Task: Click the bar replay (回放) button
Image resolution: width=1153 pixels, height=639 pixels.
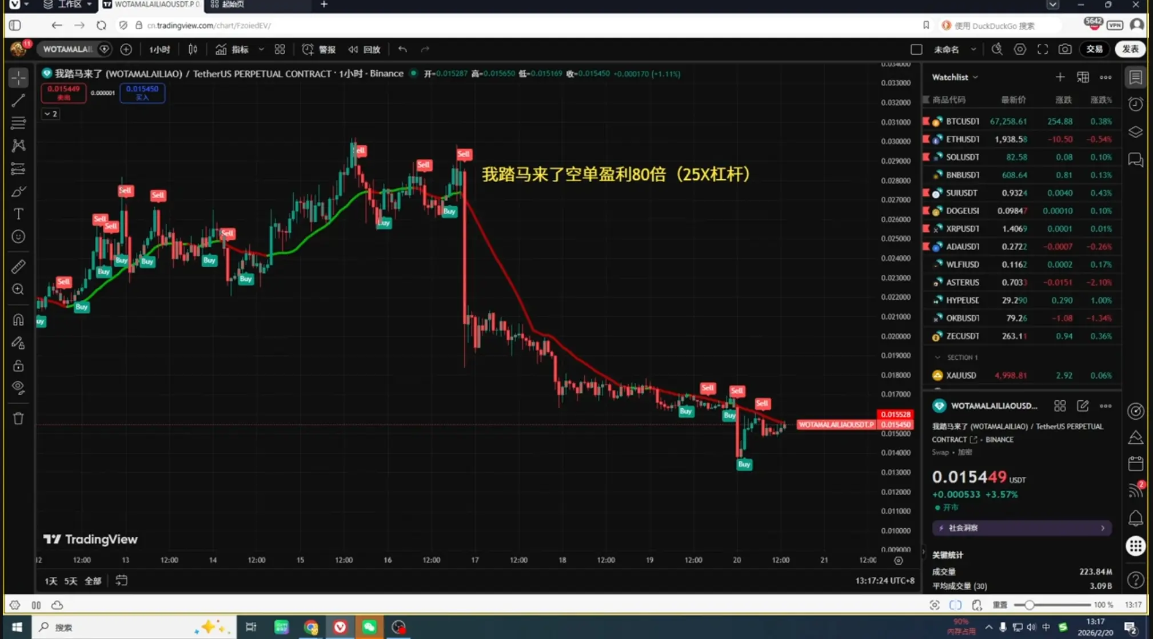Action: (x=365, y=50)
